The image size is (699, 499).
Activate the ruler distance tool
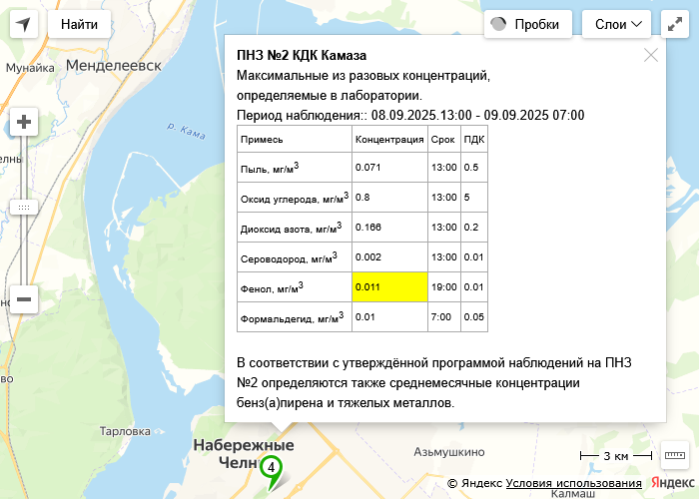[x=675, y=455]
